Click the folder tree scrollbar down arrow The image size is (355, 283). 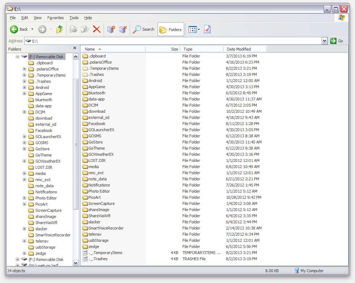tap(75, 263)
